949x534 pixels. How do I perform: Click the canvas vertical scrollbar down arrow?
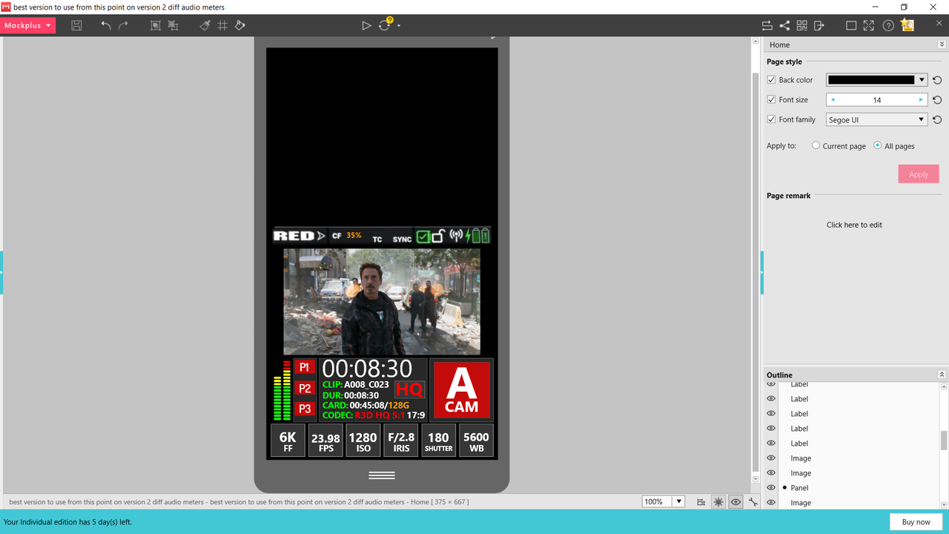coord(755,479)
